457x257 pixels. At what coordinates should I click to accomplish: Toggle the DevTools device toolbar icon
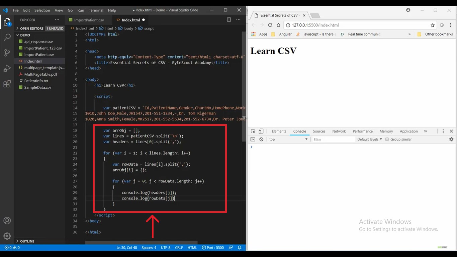click(x=261, y=131)
